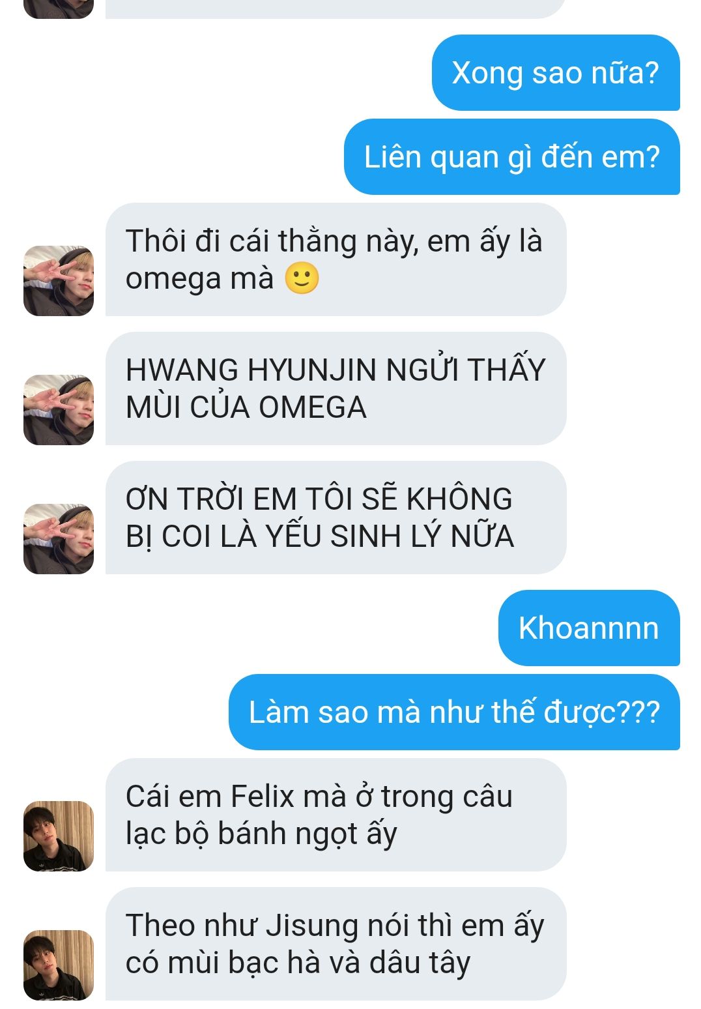Select the 'Xong sao nữa?' sent bubble
701x1009 pixels.
pyautogui.click(x=556, y=72)
